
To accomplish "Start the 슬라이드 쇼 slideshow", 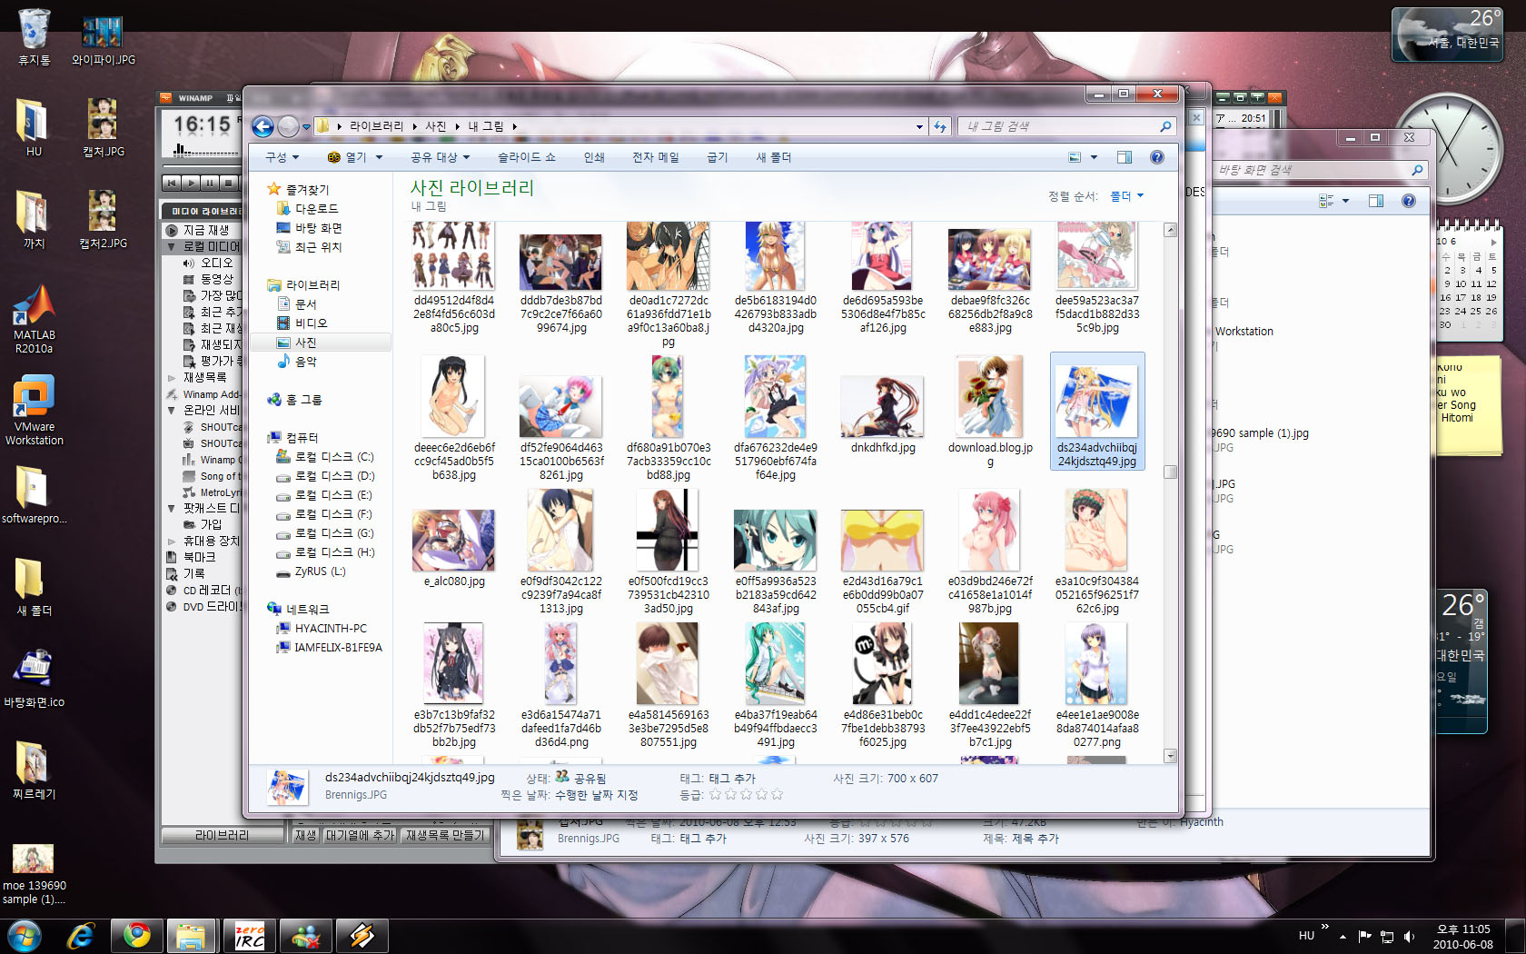I will click(526, 157).
